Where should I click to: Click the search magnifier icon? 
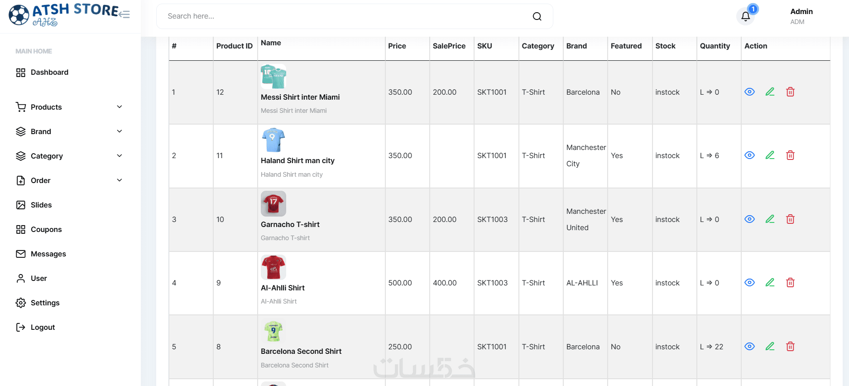click(x=537, y=16)
